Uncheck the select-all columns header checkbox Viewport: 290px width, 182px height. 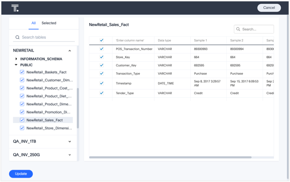click(x=102, y=40)
